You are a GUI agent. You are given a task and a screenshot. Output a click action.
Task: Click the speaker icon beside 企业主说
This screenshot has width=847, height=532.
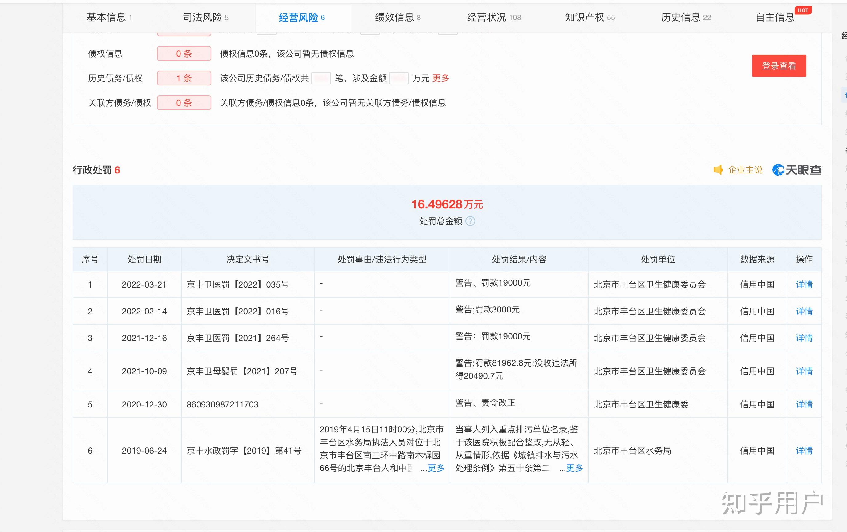(x=718, y=170)
